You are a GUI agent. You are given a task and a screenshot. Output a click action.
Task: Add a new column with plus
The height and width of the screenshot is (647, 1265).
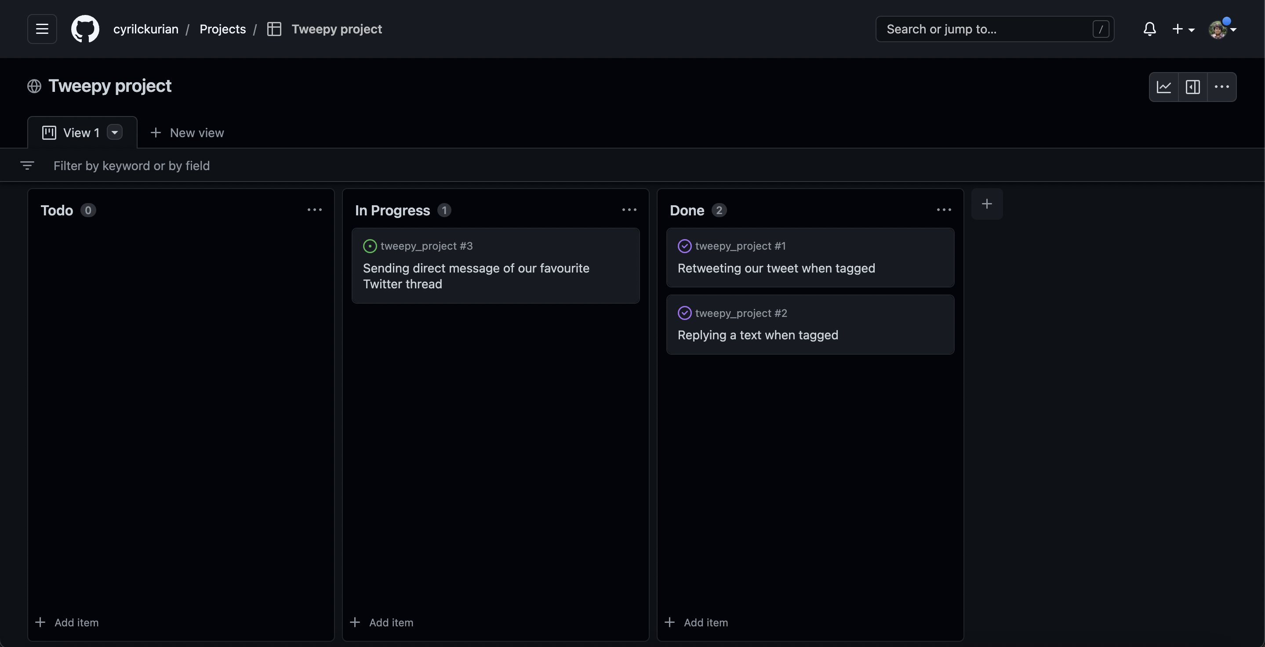987,204
